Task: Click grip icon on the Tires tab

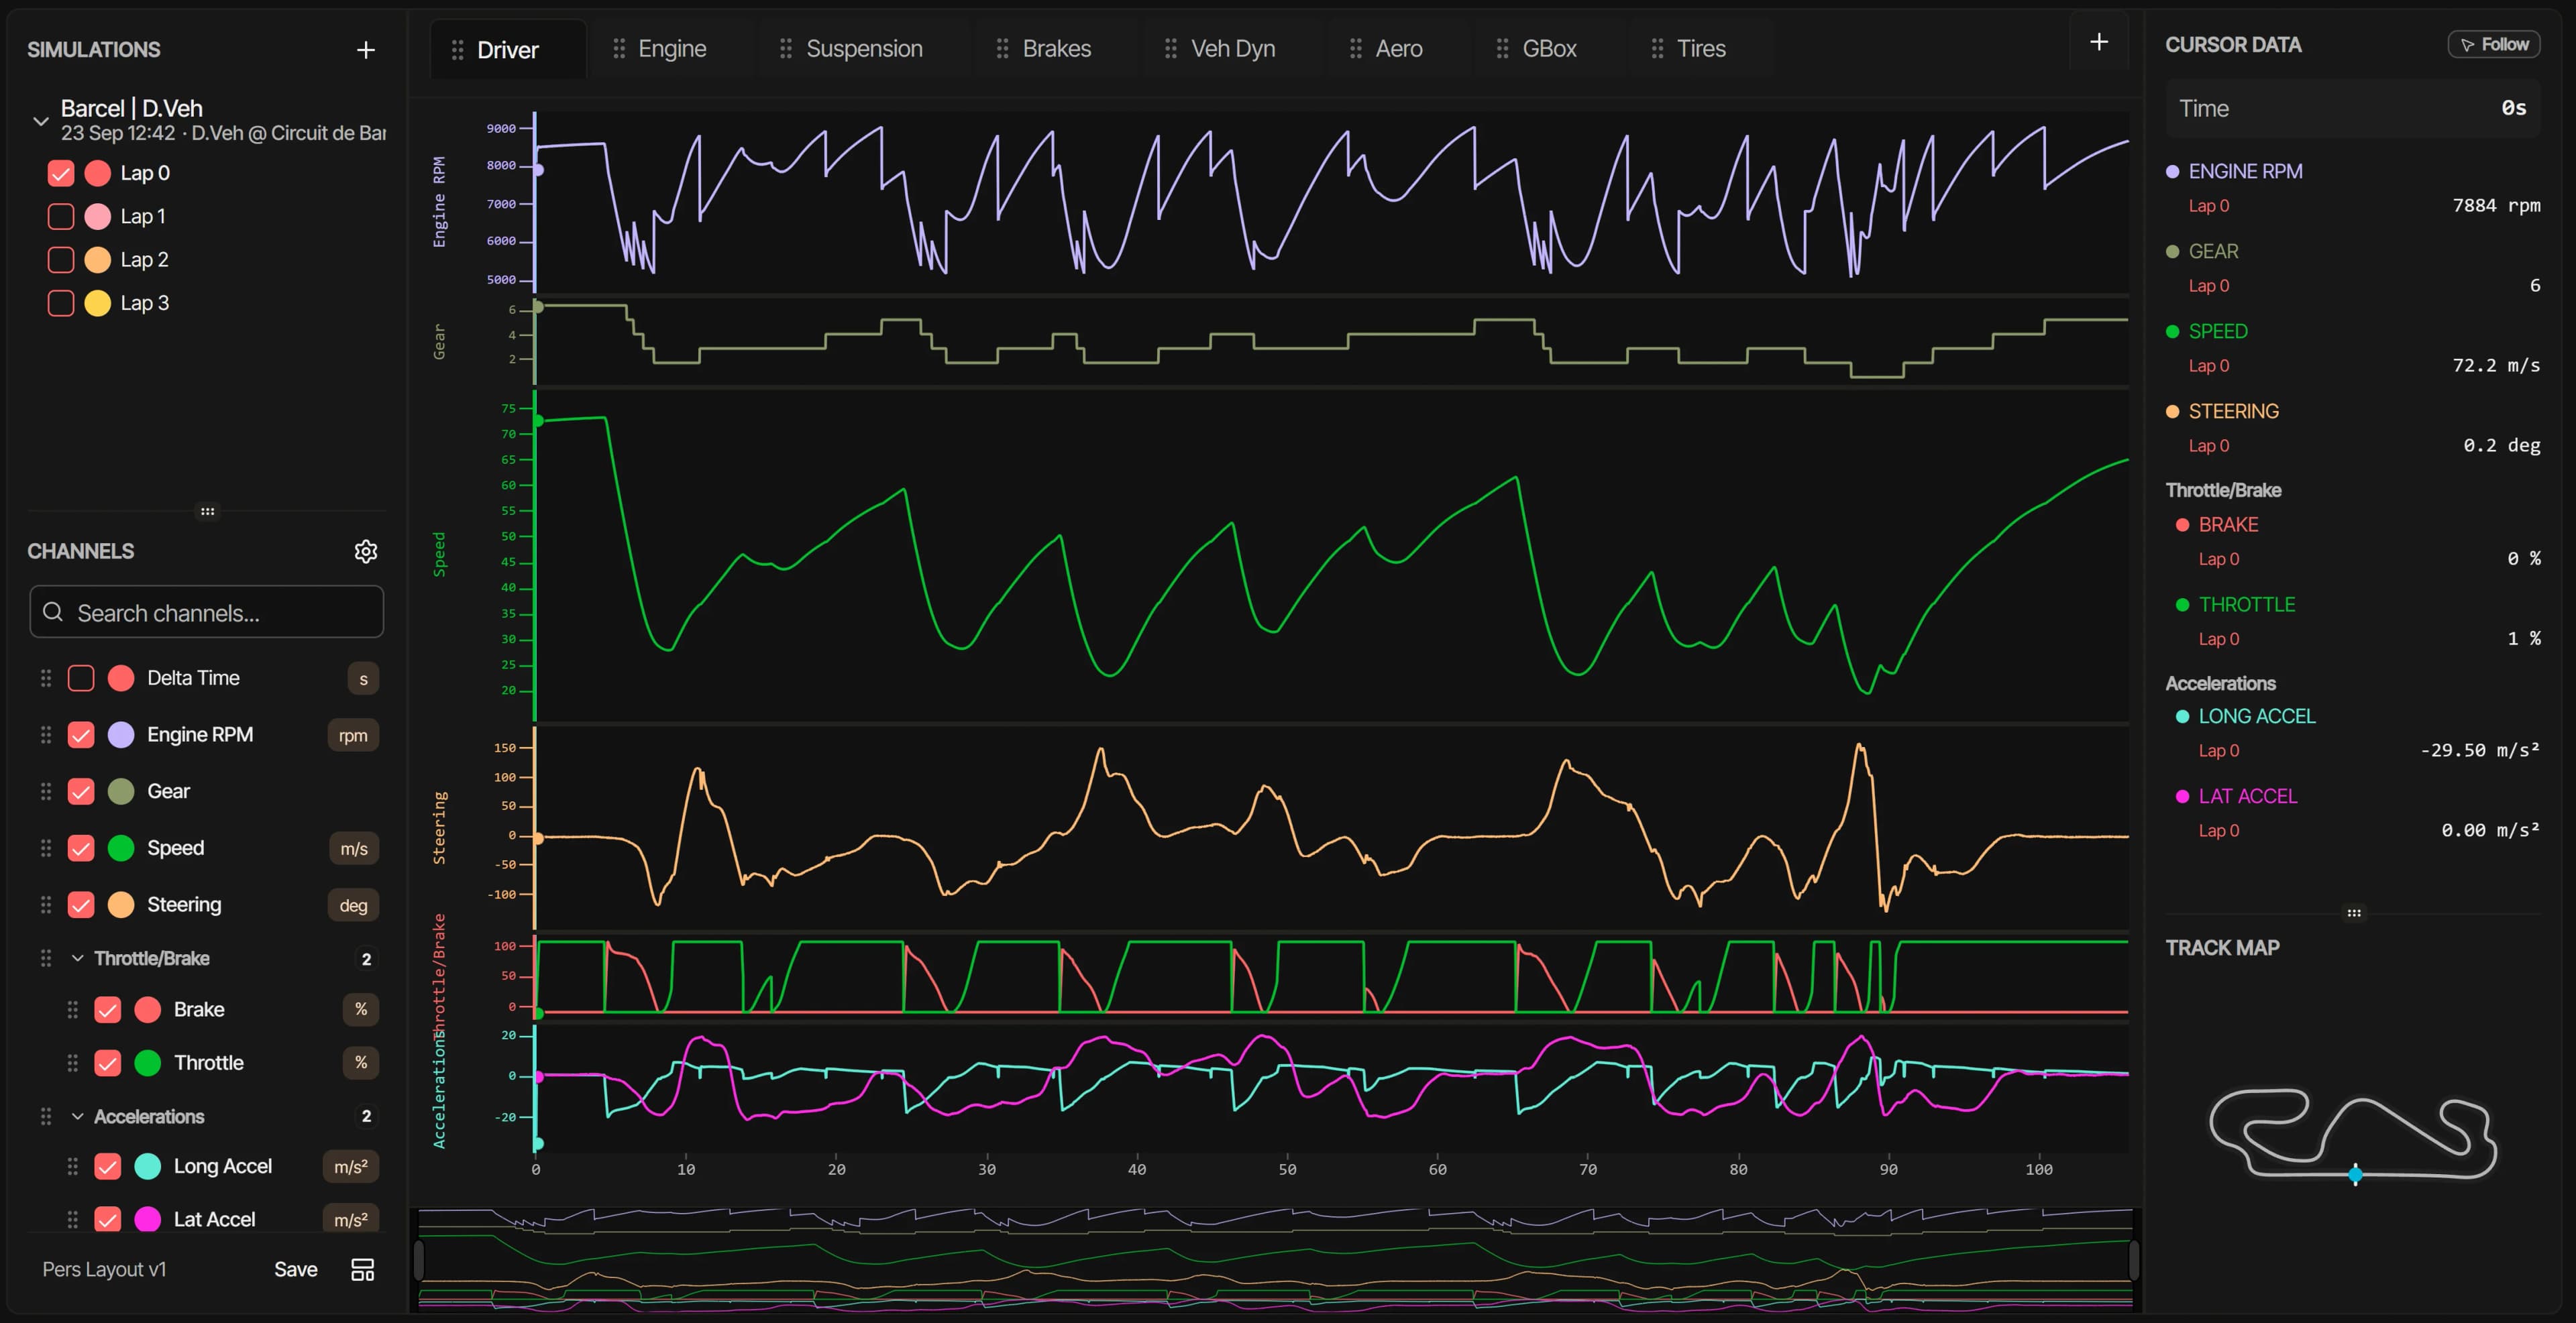Action: [x=1657, y=49]
